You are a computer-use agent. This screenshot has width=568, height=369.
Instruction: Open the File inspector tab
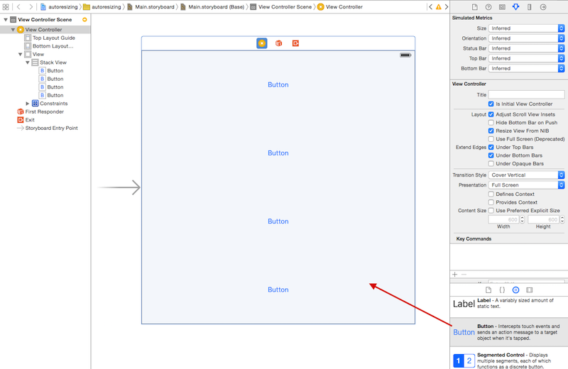(x=474, y=7)
